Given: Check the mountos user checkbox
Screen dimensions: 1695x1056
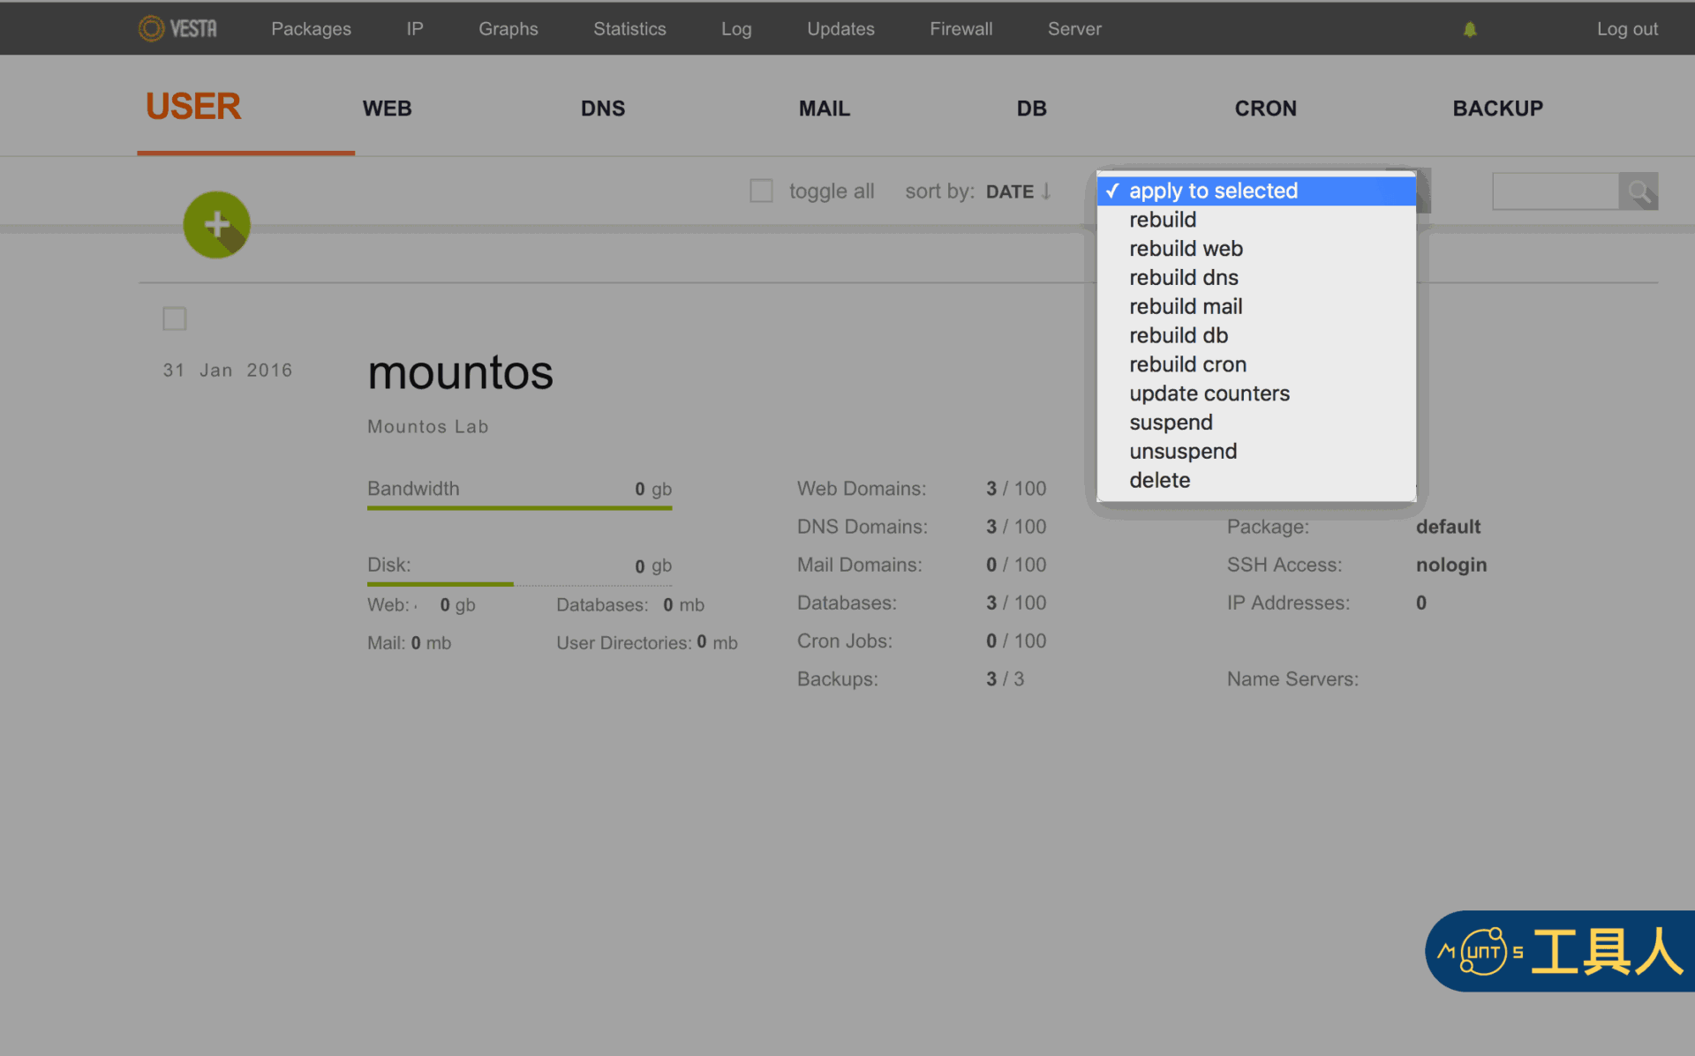Looking at the screenshot, I should (175, 318).
